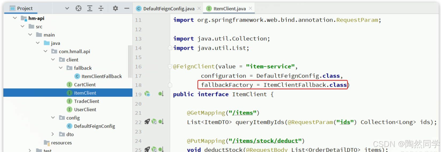Select the resources folder
The width and height of the screenshot is (441, 152).
[x=61, y=143]
